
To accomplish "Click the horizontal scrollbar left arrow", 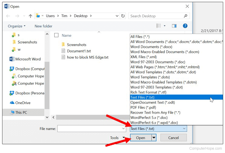I will 53,117.
